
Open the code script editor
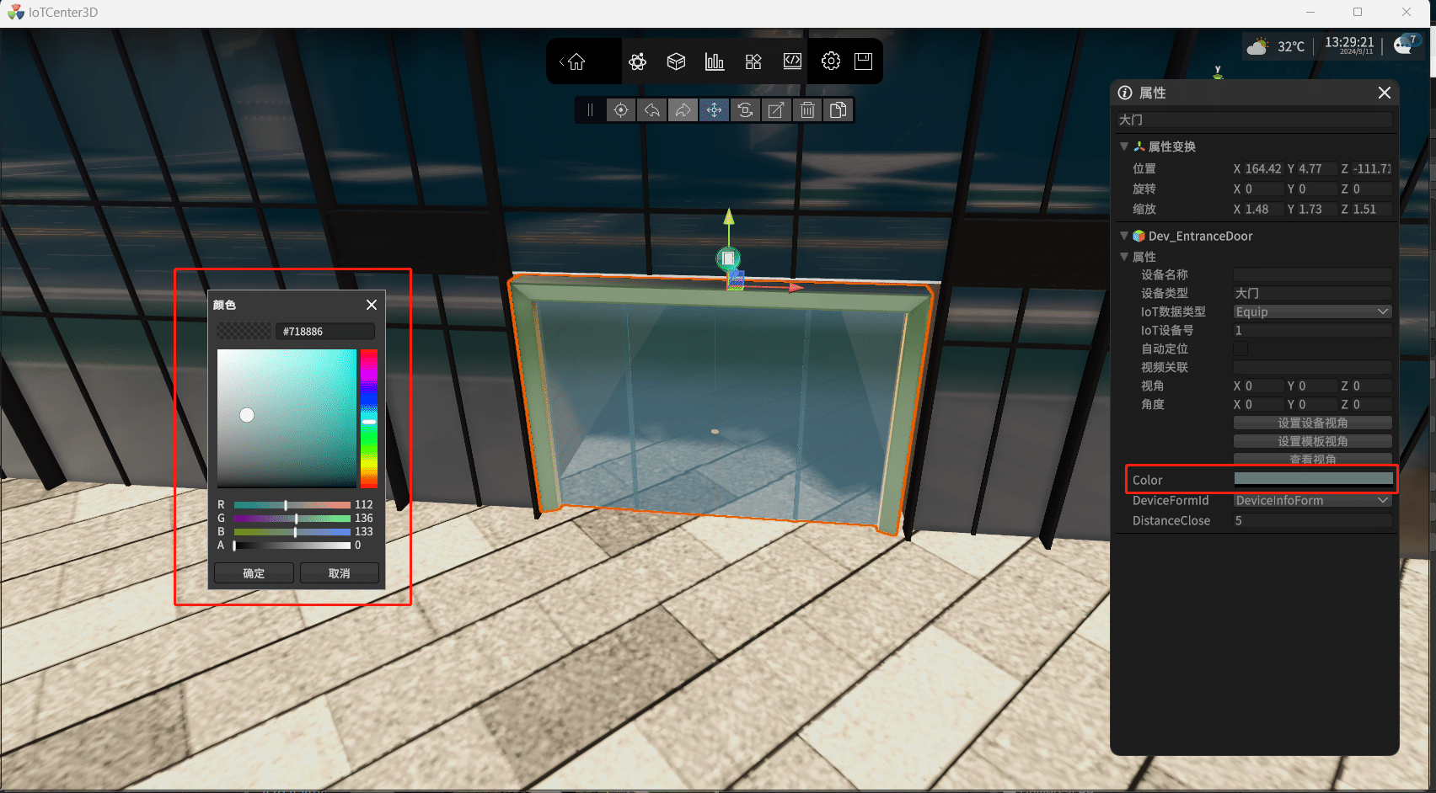pos(792,61)
